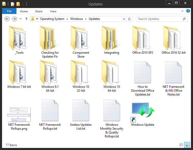Select the Windows 7 64-bit folder
This screenshot has height=150, width=193.
(19, 74)
